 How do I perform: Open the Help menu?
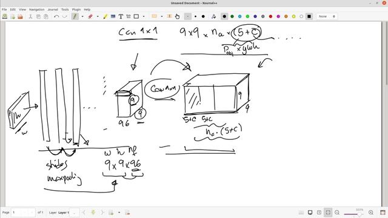(x=87, y=10)
